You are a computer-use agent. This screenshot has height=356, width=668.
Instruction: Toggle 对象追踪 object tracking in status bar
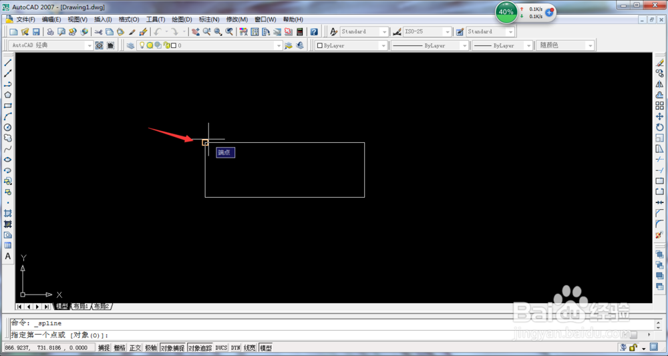point(200,348)
